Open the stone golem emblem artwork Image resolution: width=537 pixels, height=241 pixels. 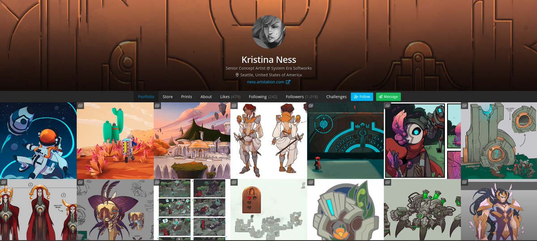345,210
